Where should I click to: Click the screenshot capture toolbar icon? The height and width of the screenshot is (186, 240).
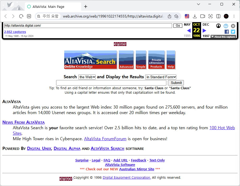210,16
